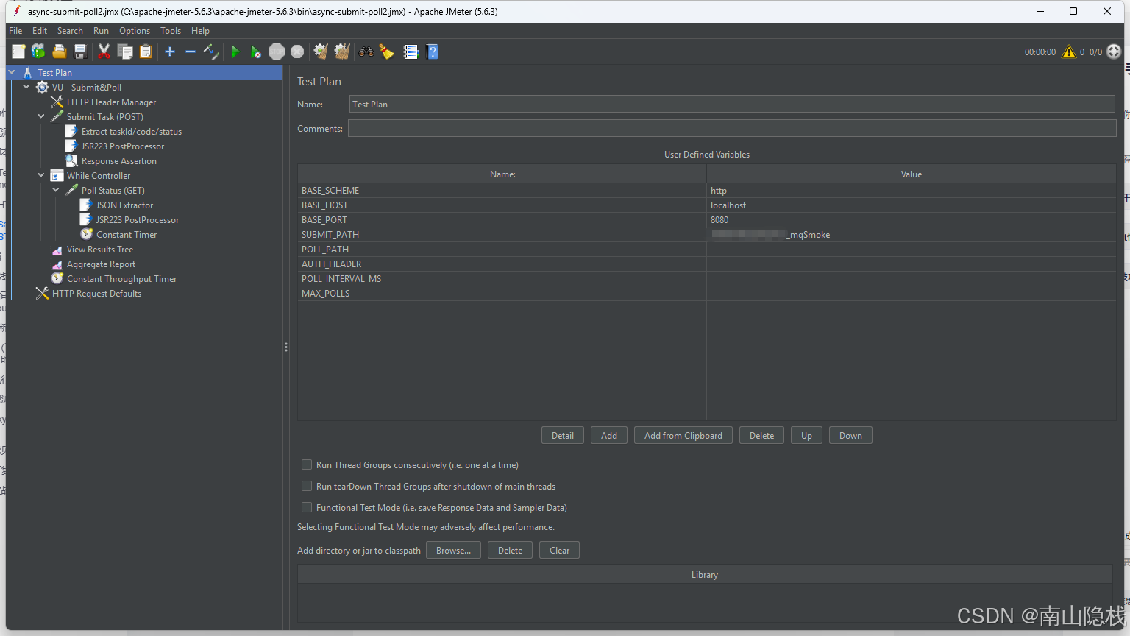Click Add from Clipboard button
The image size is (1130, 636).
click(683, 435)
